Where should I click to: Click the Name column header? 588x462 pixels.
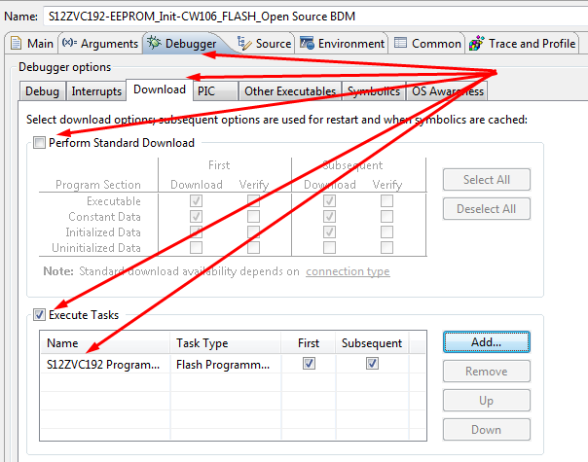click(x=105, y=342)
